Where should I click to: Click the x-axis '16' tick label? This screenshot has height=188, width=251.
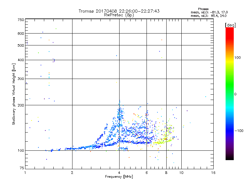(x=213, y=173)
